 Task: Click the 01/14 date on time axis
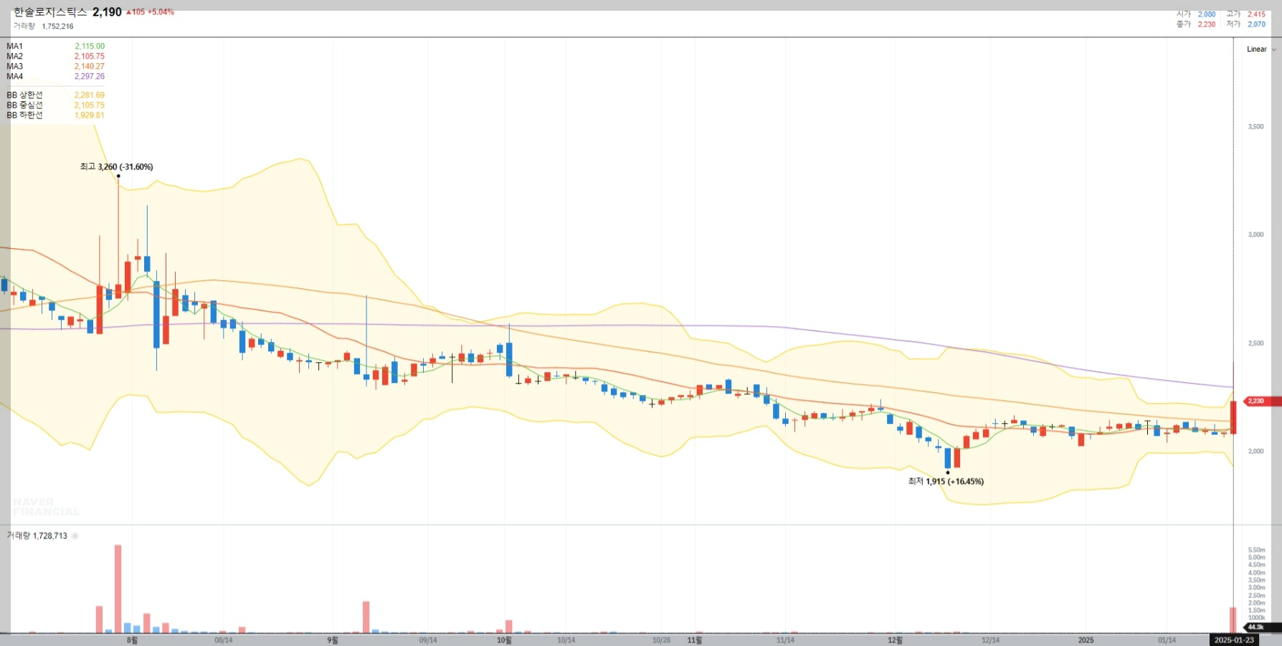(x=1167, y=640)
